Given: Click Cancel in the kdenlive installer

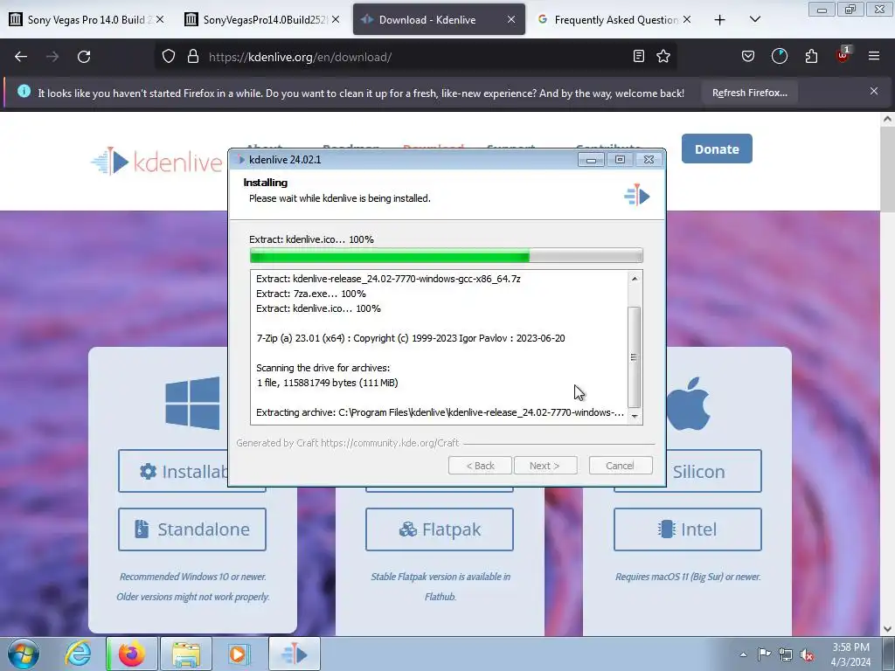Looking at the screenshot, I should [x=620, y=466].
